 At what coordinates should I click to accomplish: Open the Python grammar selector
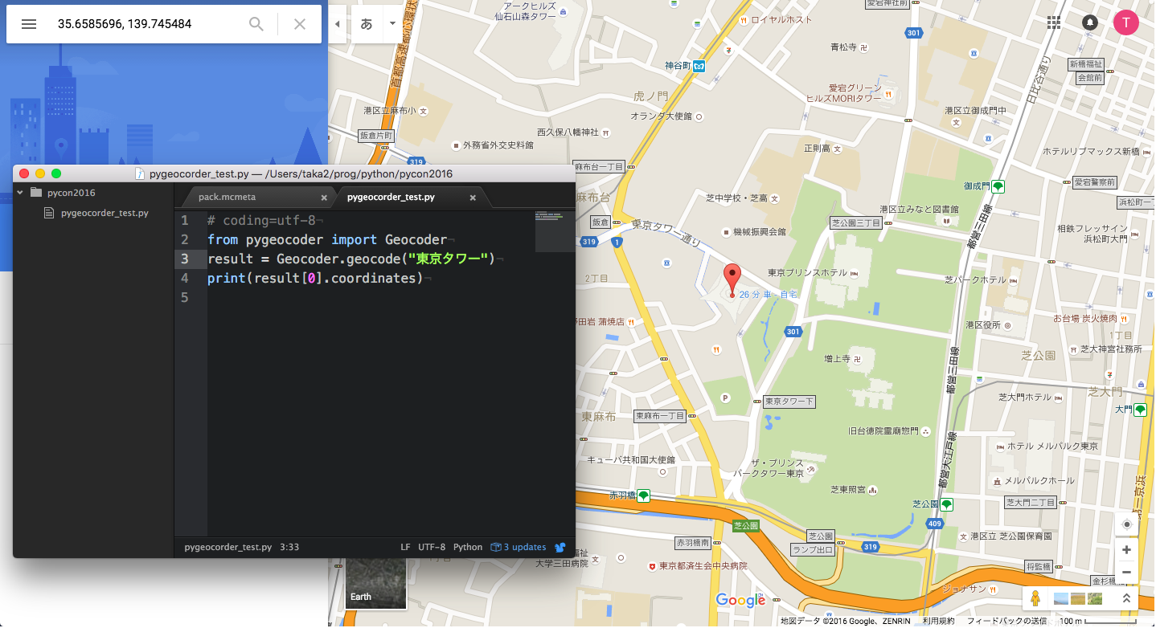pyautogui.click(x=468, y=547)
